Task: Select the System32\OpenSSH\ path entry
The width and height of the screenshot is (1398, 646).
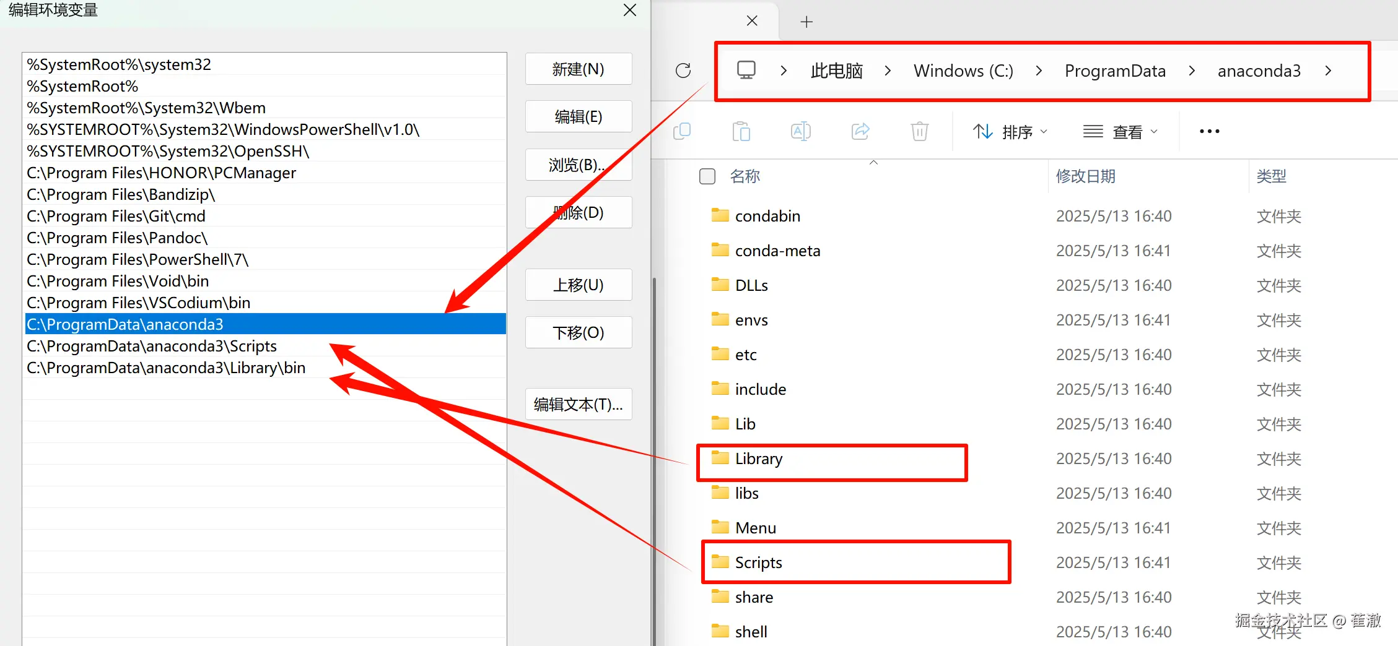Action: (265, 151)
